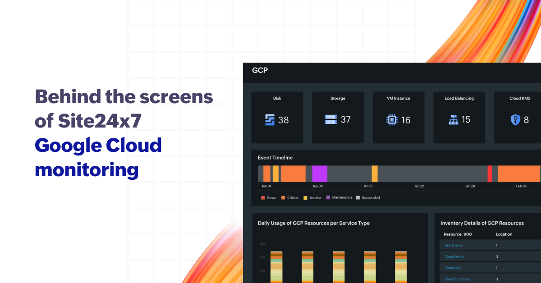Open the Disk card count 38

click(283, 120)
